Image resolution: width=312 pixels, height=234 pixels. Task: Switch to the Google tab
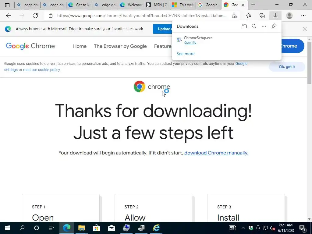pos(208,5)
